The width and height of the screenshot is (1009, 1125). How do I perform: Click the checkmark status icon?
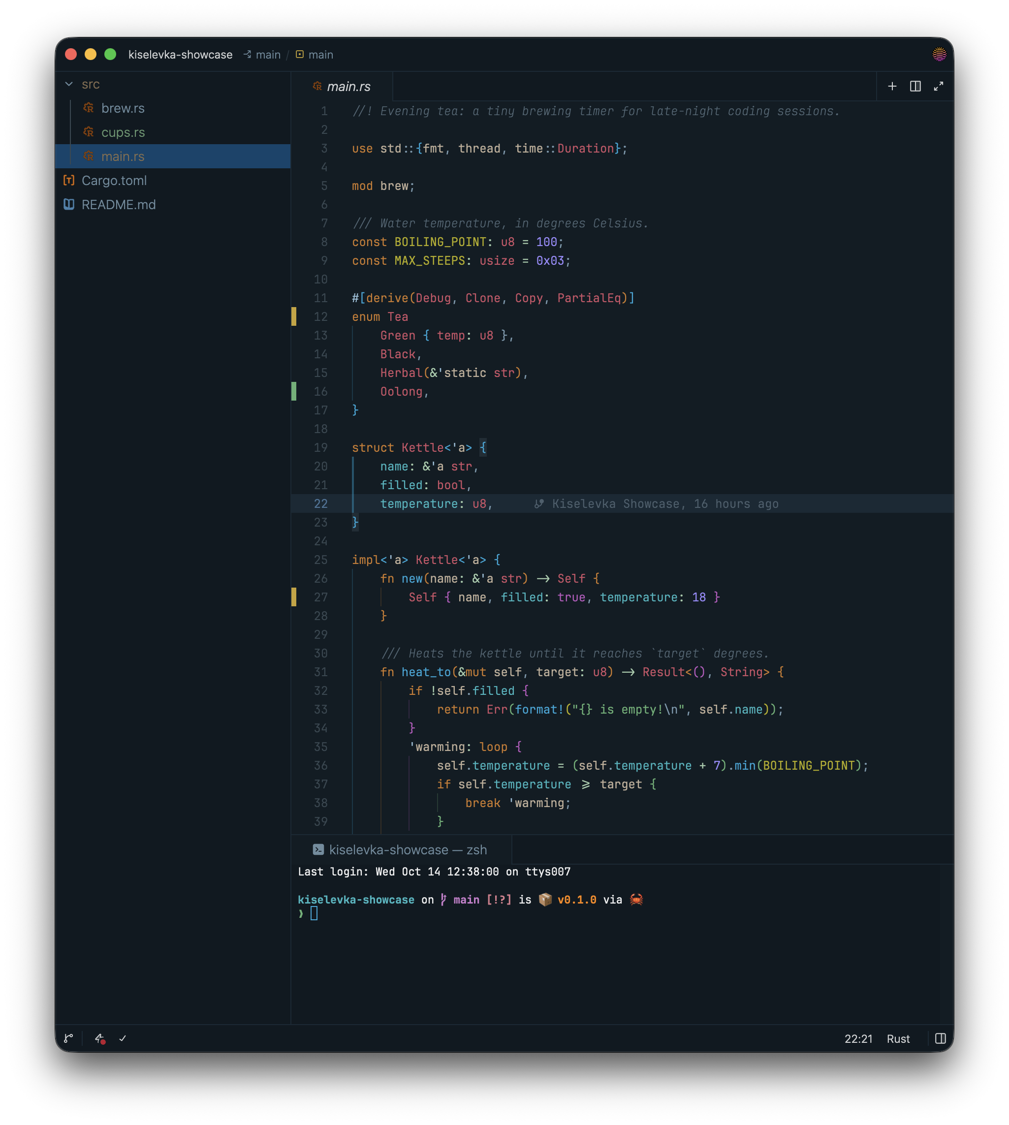123,1038
